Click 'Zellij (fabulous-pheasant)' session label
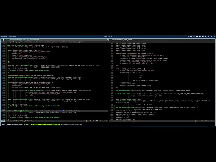The image size is (216, 162). [12, 125]
